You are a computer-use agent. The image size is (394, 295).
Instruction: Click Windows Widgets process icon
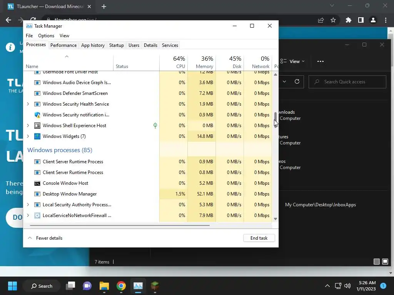tap(37, 136)
